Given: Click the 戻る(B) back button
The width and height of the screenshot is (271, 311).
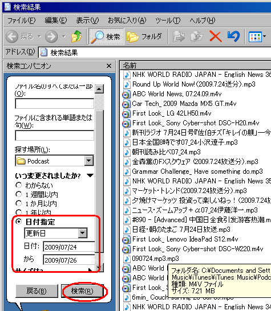Looking at the screenshot, I should coord(37,291).
